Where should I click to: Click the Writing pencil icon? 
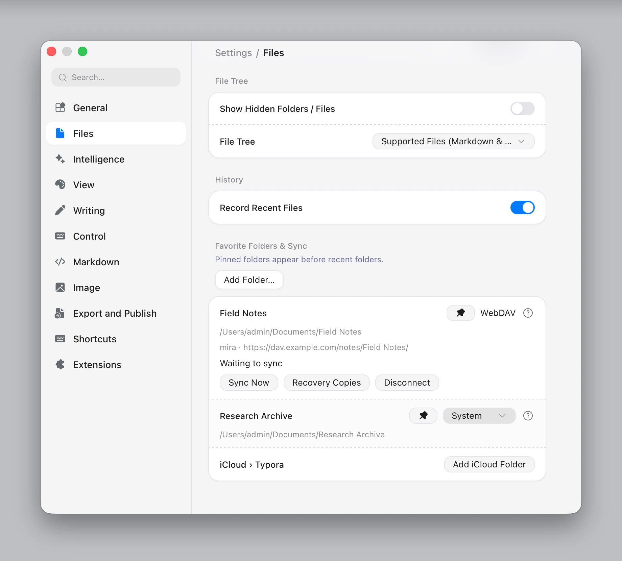click(x=60, y=210)
